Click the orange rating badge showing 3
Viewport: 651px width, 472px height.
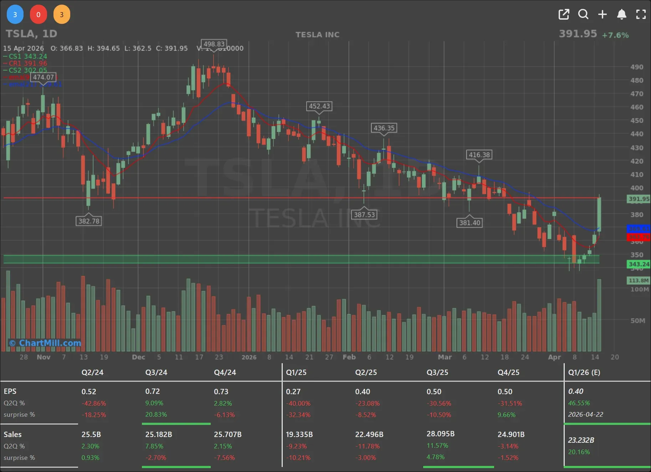tap(61, 14)
